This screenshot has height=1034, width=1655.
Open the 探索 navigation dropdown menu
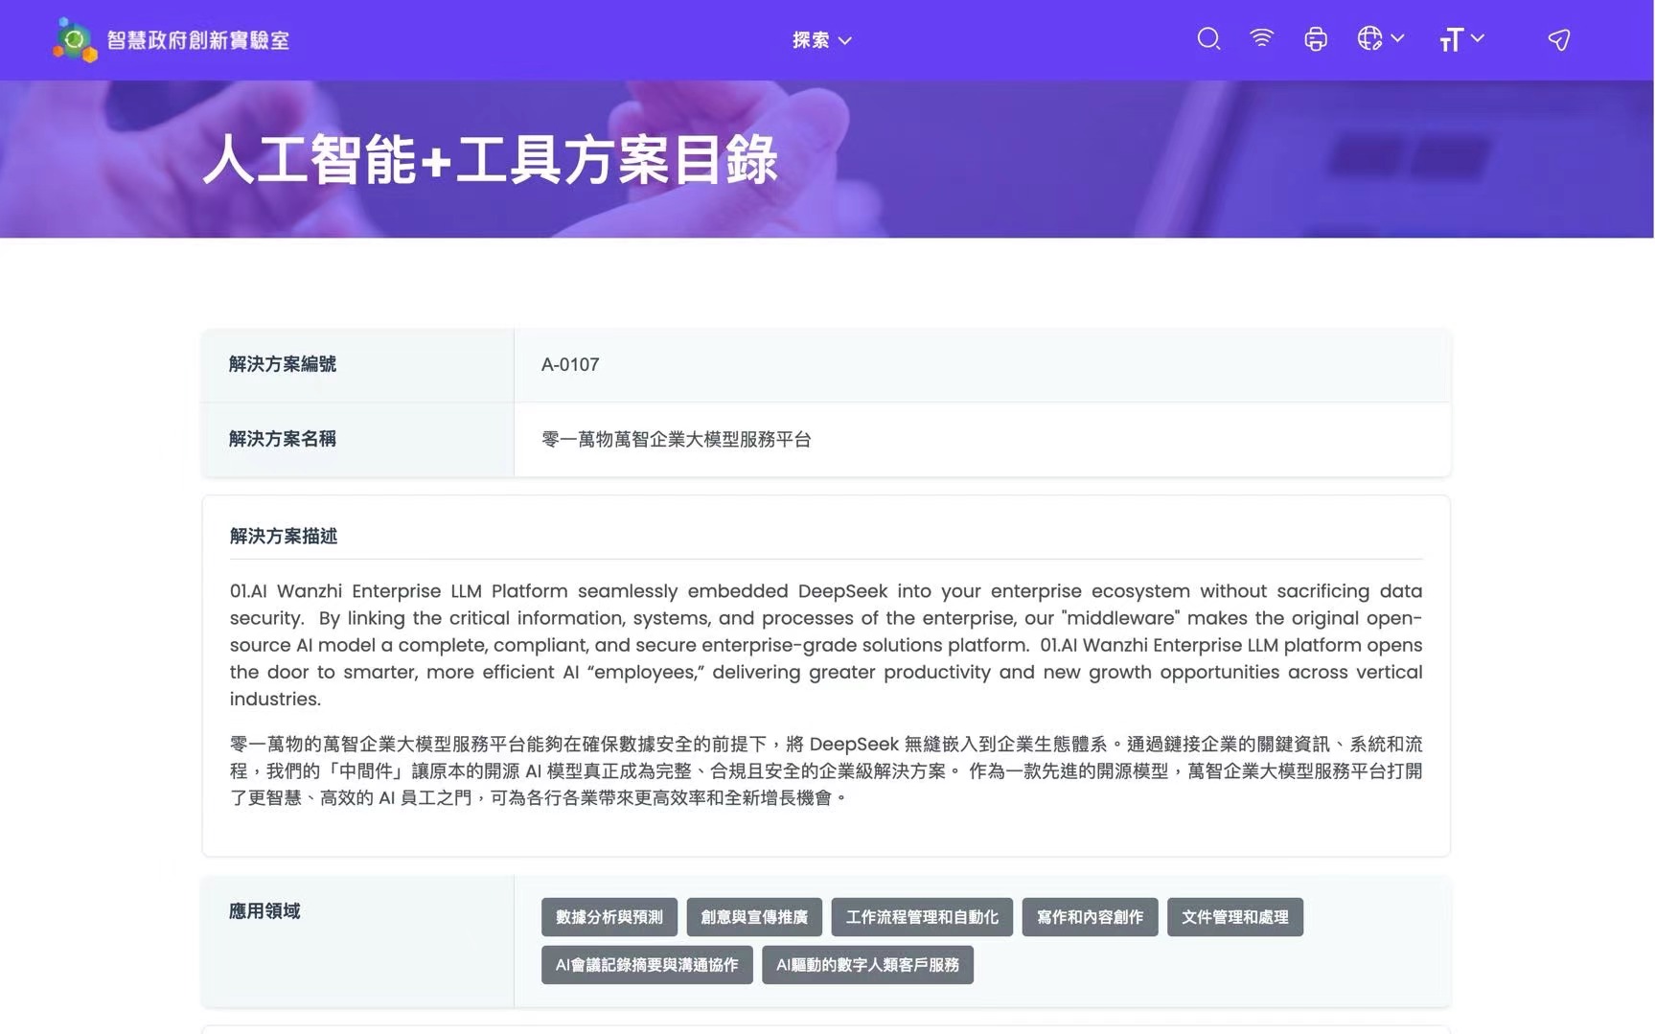tap(821, 40)
